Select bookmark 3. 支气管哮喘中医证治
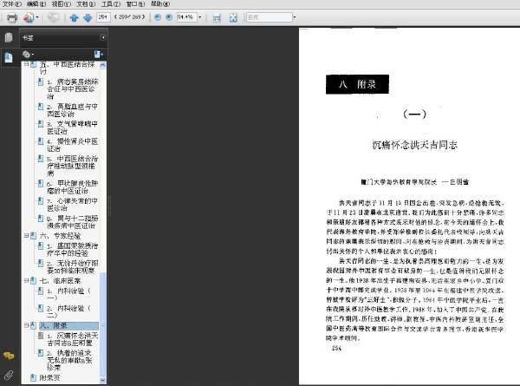This screenshot has height=386, width=520. [72, 128]
